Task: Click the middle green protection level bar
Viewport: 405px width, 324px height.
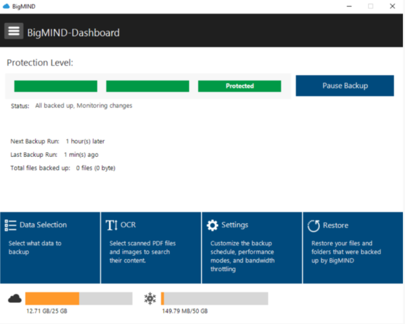Action: point(147,86)
